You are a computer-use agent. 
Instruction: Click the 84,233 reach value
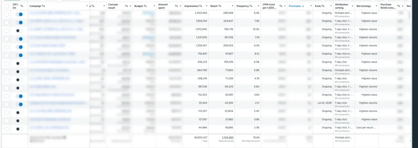[x=229, y=87]
